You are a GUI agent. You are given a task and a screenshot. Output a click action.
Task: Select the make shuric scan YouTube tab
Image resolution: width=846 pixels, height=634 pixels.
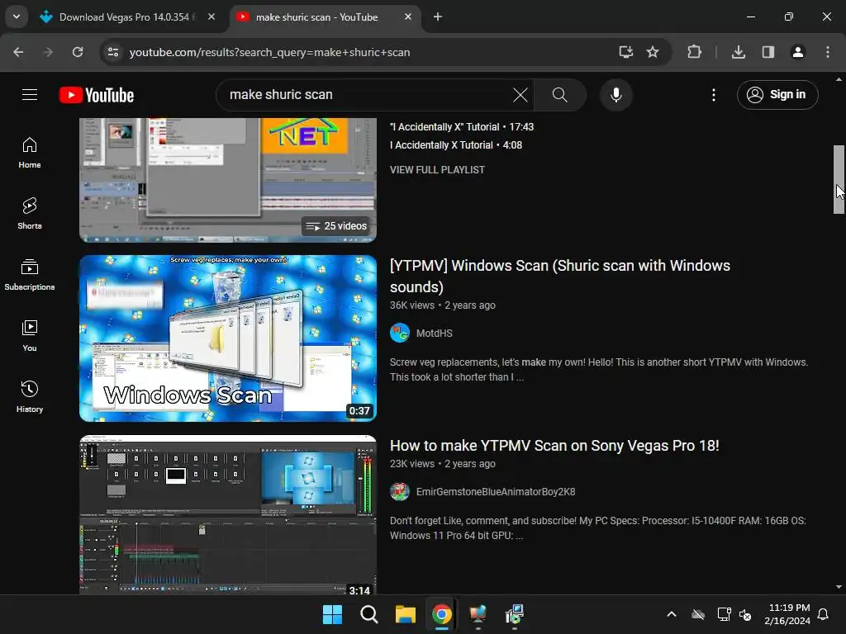pyautogui.click(x=316, y=17)
